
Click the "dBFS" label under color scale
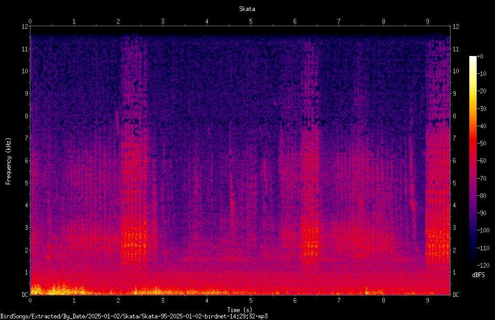pos(478,275)
